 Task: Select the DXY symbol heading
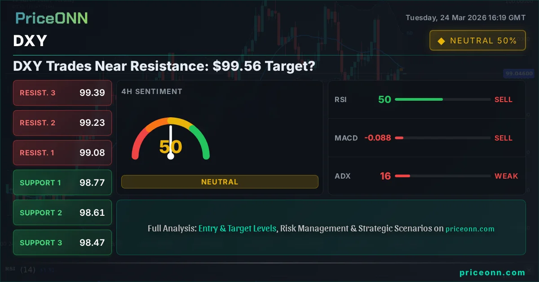pos(30,41)
